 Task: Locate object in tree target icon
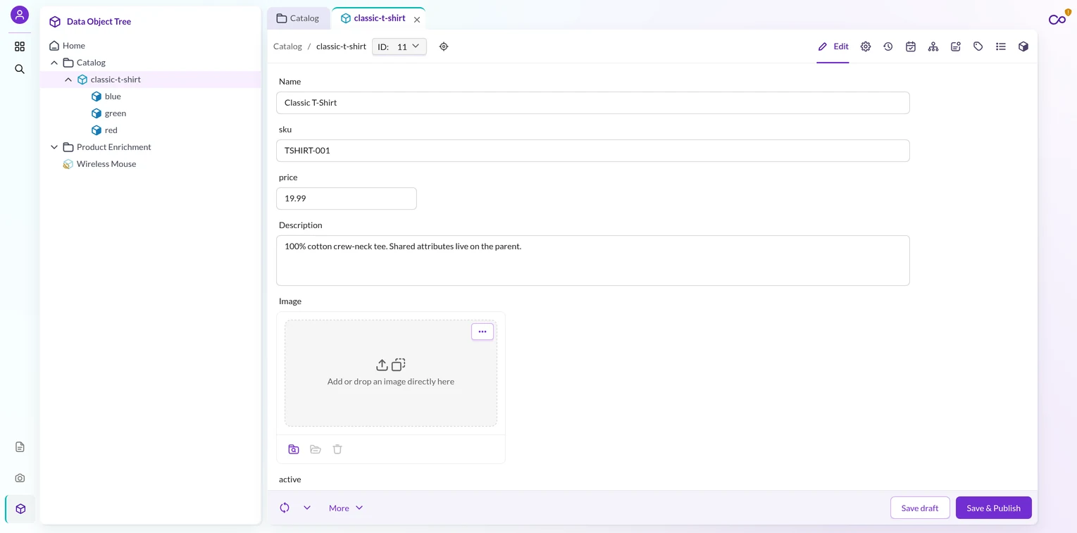(444, 46)
